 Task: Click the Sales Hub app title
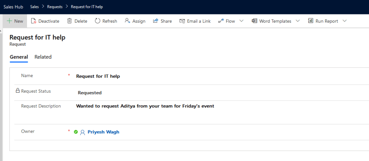tap(12, 7)
